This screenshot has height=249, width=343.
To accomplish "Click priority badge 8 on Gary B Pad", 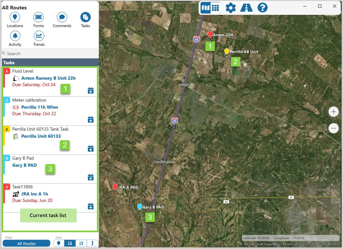I will coord(7,158).
